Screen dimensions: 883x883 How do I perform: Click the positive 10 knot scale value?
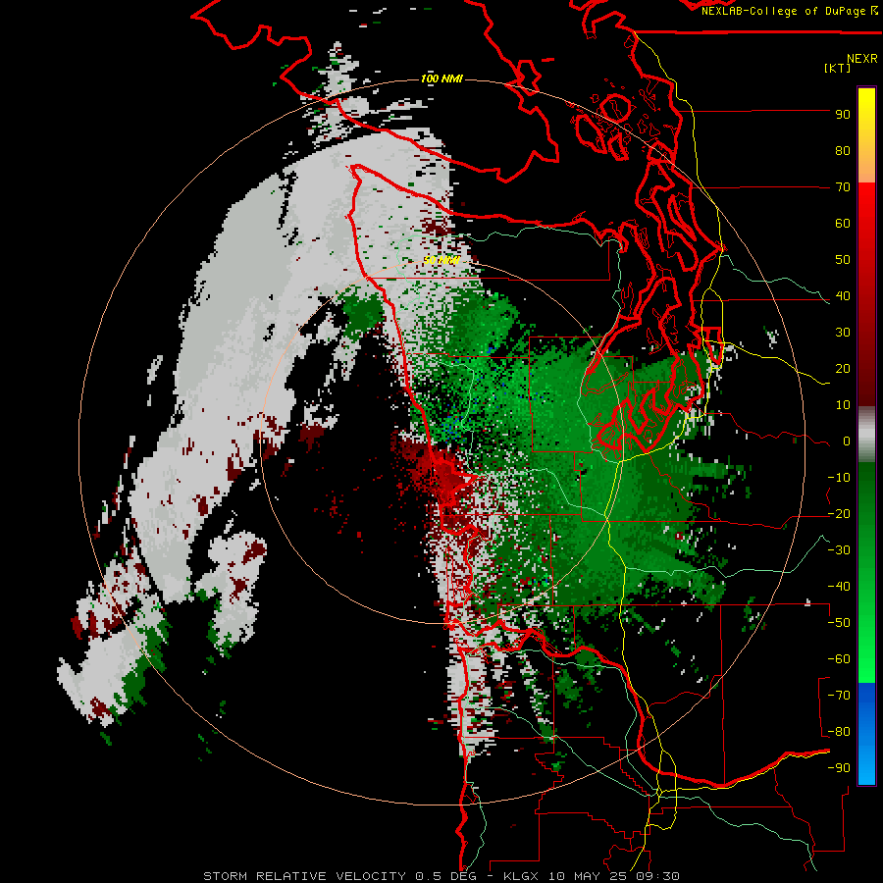(843, 405)
